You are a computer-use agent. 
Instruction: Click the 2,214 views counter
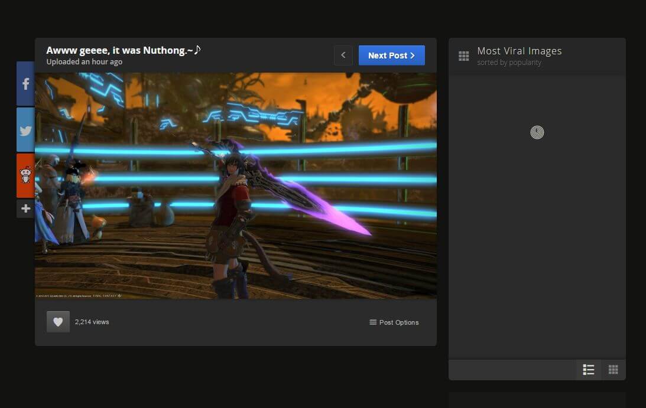tap(92, 322)
